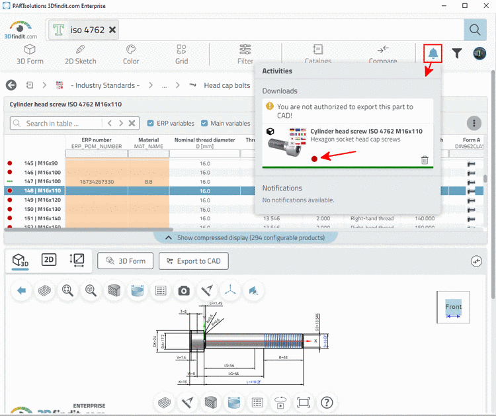Screen dimensions: 496x416
Task: Clear the table search field
Action: (x=132, y=123)
